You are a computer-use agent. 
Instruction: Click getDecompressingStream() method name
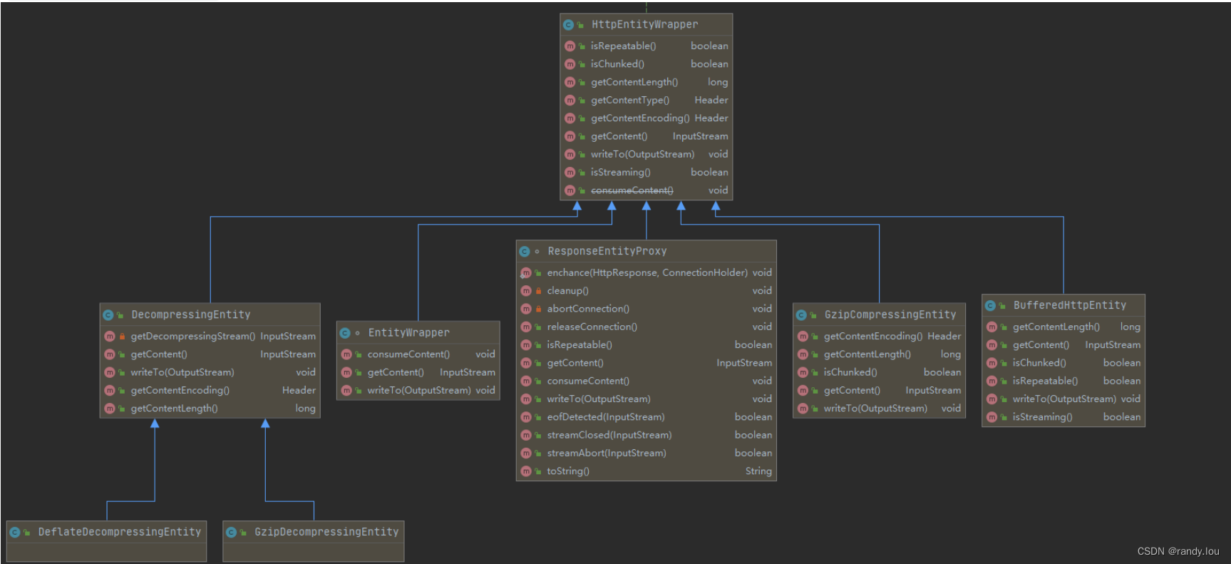tap(193, 337)
